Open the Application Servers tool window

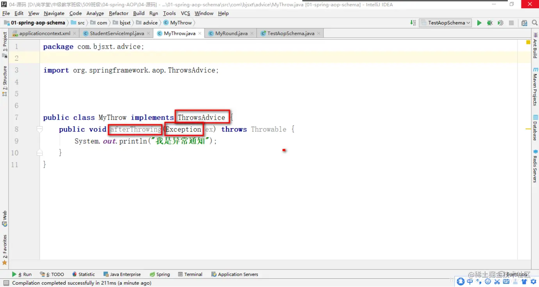point(235,275)
